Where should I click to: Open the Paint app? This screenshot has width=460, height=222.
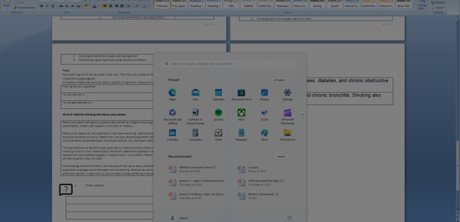tap(264, 135)
